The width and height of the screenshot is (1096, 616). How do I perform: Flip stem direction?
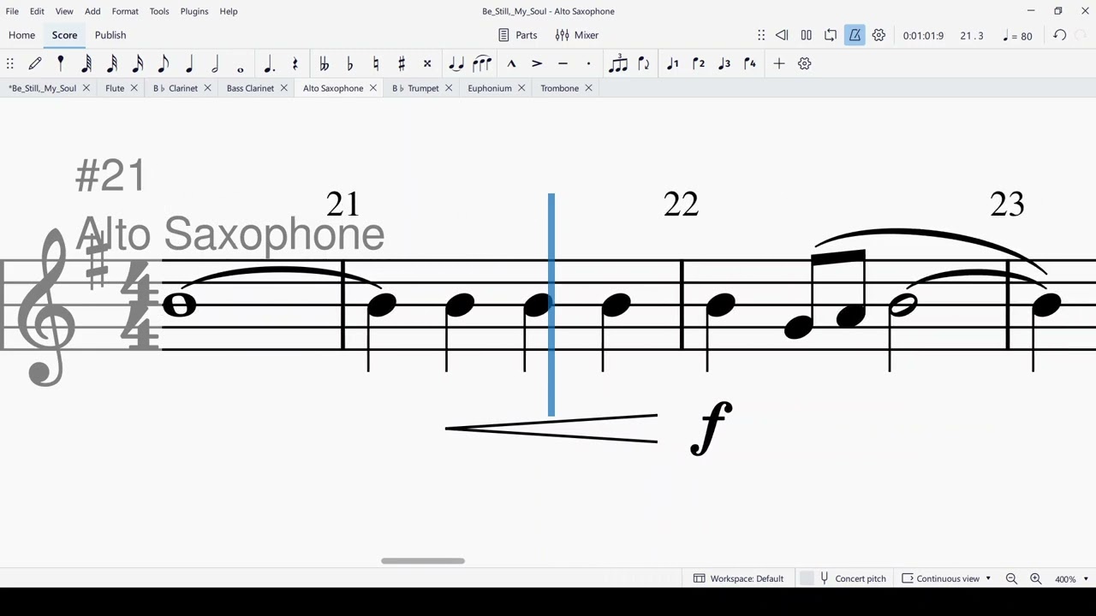tap(644, 63)
